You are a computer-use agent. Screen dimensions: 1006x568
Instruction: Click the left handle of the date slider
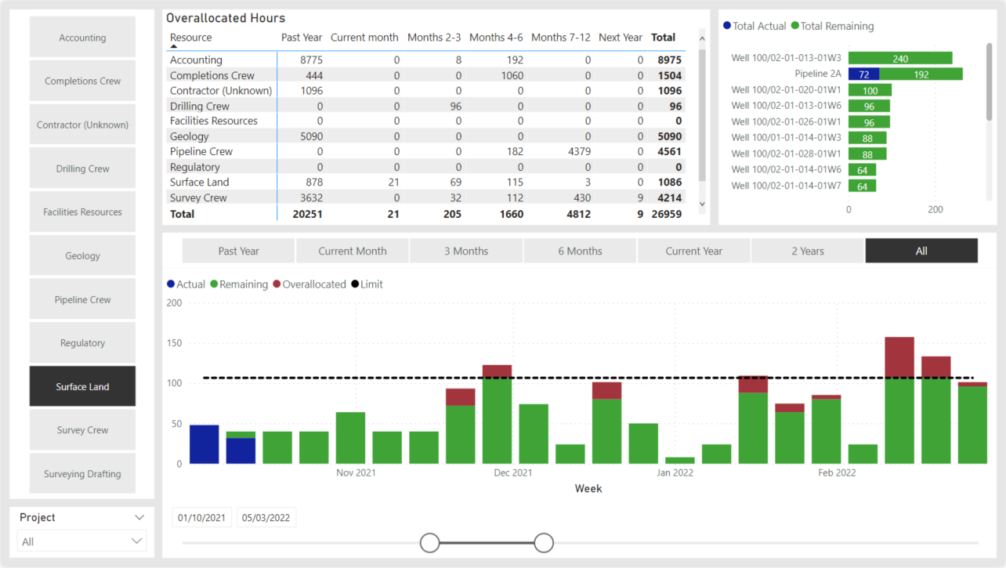click(x=430, y=543)
